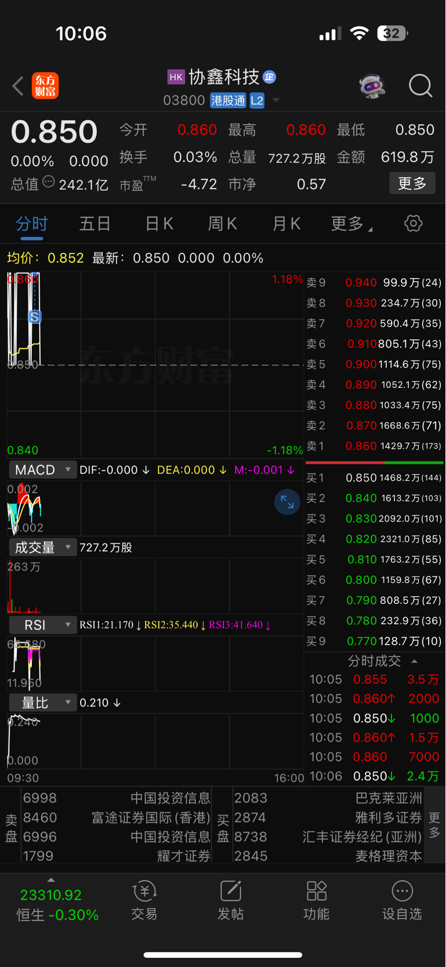This screenshot has height=967, width=446.
Task: Tap seller broker 耀才证券
Action: pyautogui.click(x=183, y=856)
